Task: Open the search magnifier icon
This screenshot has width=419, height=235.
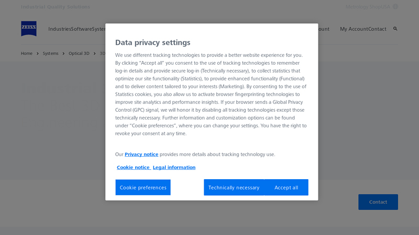Action: click(x=395, y=29)
